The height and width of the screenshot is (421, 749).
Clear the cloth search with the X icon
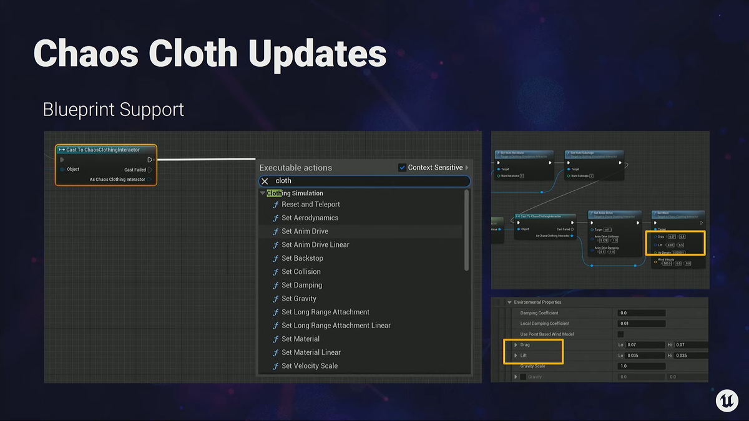click(x=265, y=181)
